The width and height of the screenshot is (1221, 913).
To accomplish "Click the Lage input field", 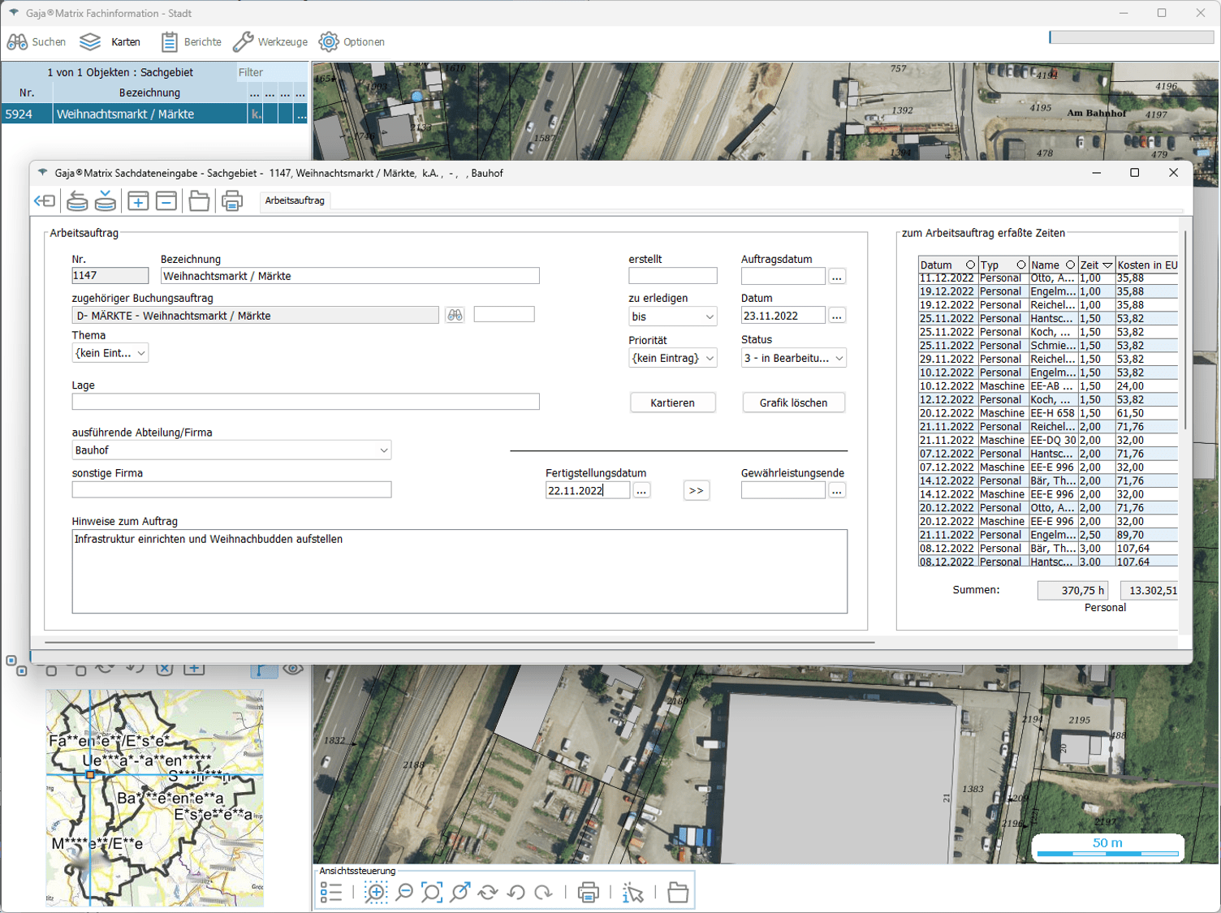I will [305, 402].
